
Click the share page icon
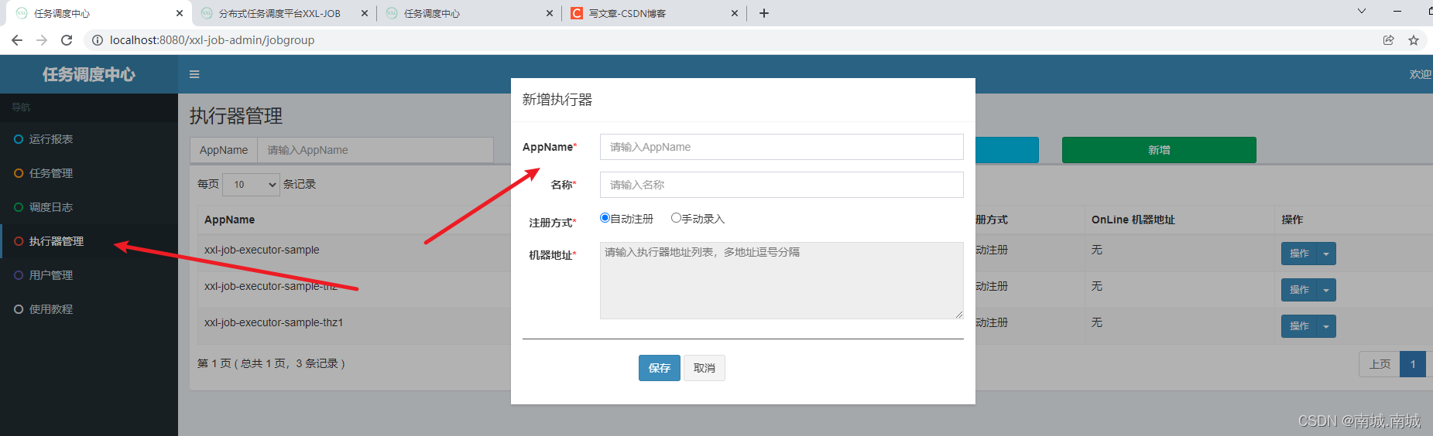point(1389,40)
